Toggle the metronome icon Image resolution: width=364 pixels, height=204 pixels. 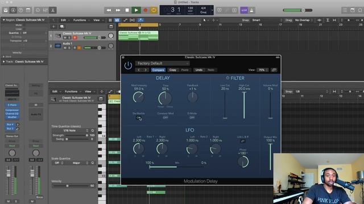pos(251,10)
